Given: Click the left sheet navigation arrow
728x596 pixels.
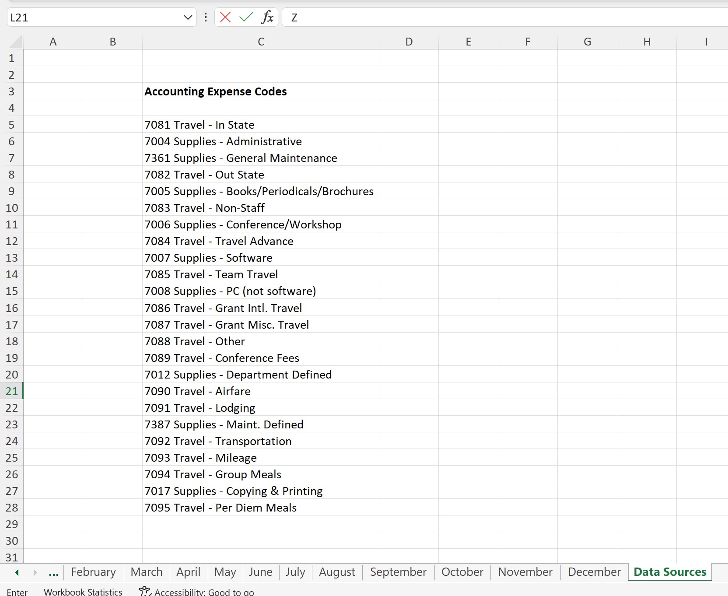Looking at the screenshot, I should pos(17,572).
